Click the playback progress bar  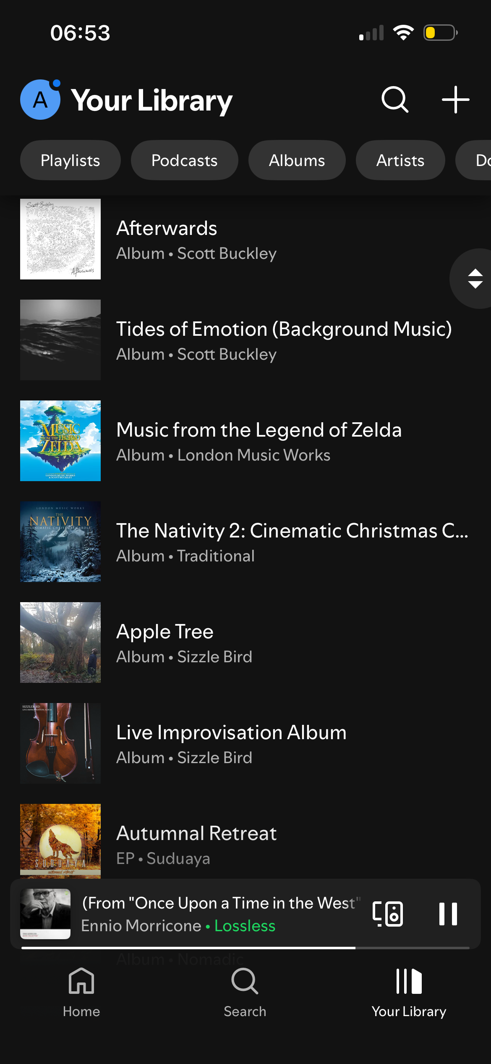click(245, 948)
